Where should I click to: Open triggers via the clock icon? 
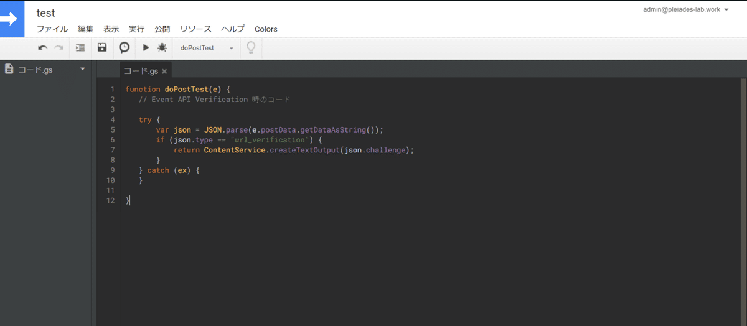(x=125, y=48)
